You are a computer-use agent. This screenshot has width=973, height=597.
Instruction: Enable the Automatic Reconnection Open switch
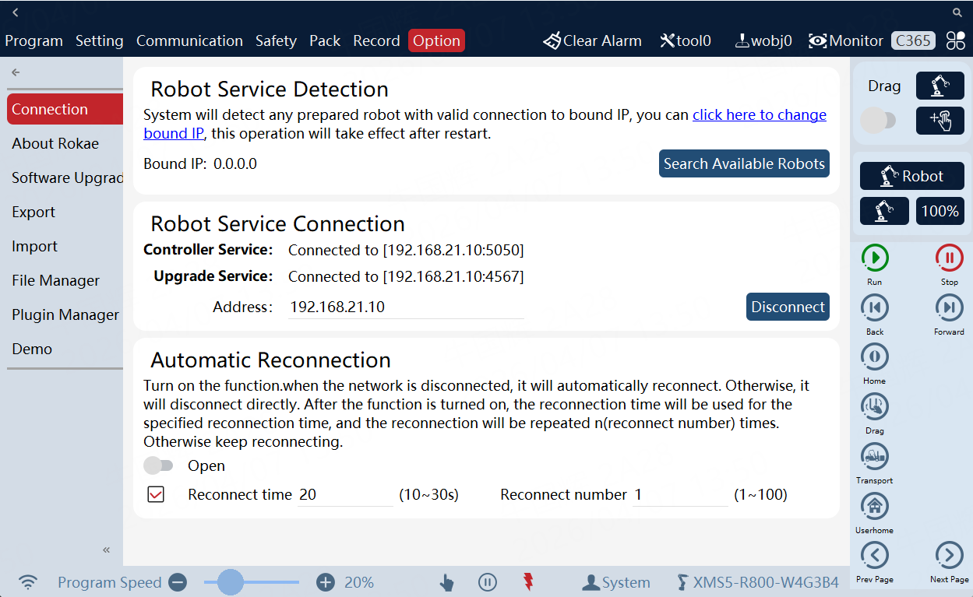click(x=158, y=465)
